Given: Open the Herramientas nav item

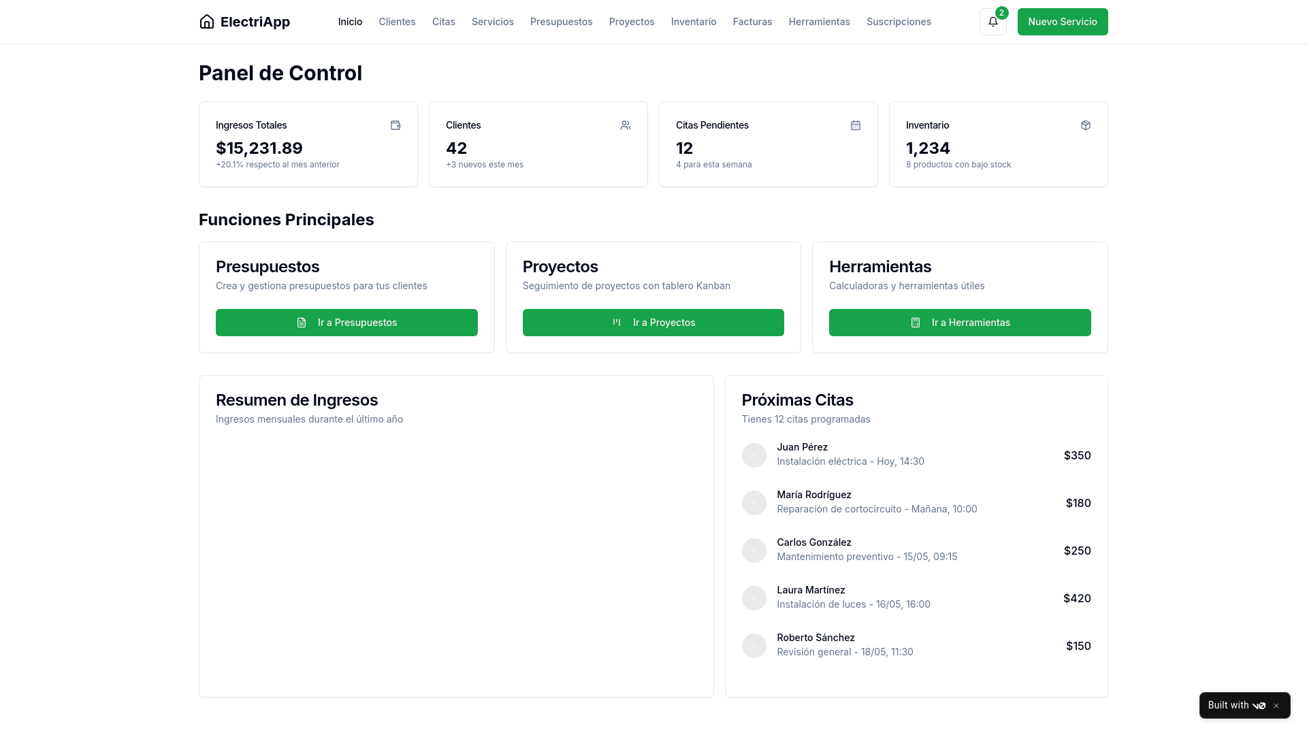Looking at the screenshot, I should (x=820, y=22).
